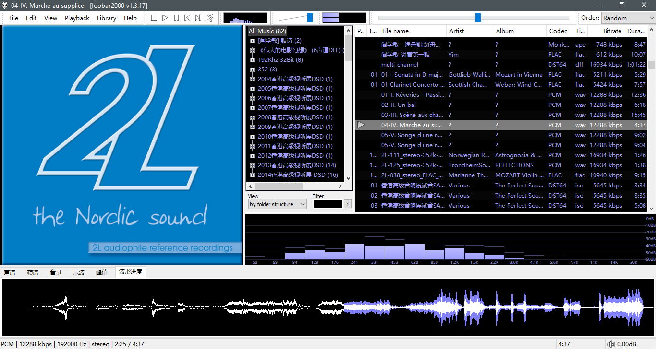The height and width of the screenshot is (349, 656).
Task: Pause the current track
Action: (176, 18)
